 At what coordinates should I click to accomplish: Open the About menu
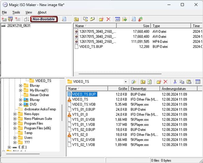(42, 12)
